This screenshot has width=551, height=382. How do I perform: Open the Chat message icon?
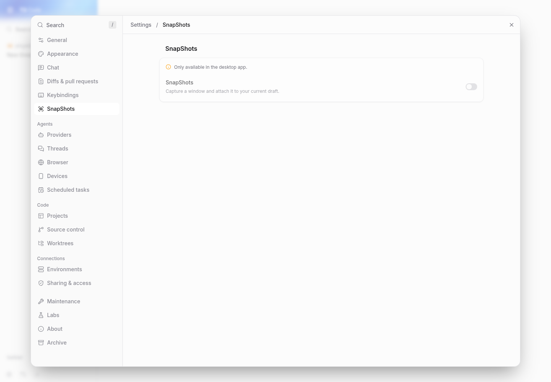[41, 68]
